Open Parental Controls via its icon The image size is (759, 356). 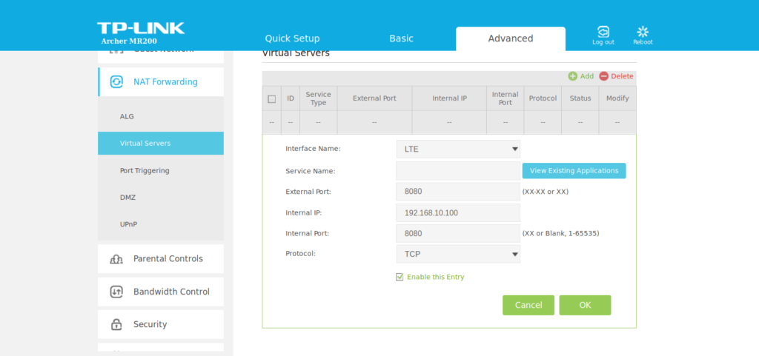[x=116, y=259]
